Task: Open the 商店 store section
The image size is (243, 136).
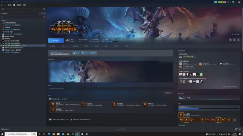Action: [x=9, y=5]
